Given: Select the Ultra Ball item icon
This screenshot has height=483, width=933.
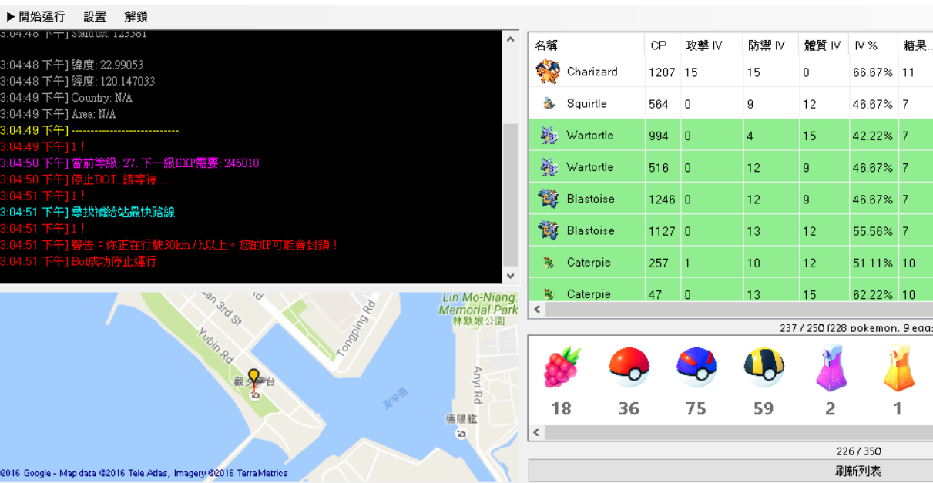Looking at the screenshot, I should click(x=764, y=367).
